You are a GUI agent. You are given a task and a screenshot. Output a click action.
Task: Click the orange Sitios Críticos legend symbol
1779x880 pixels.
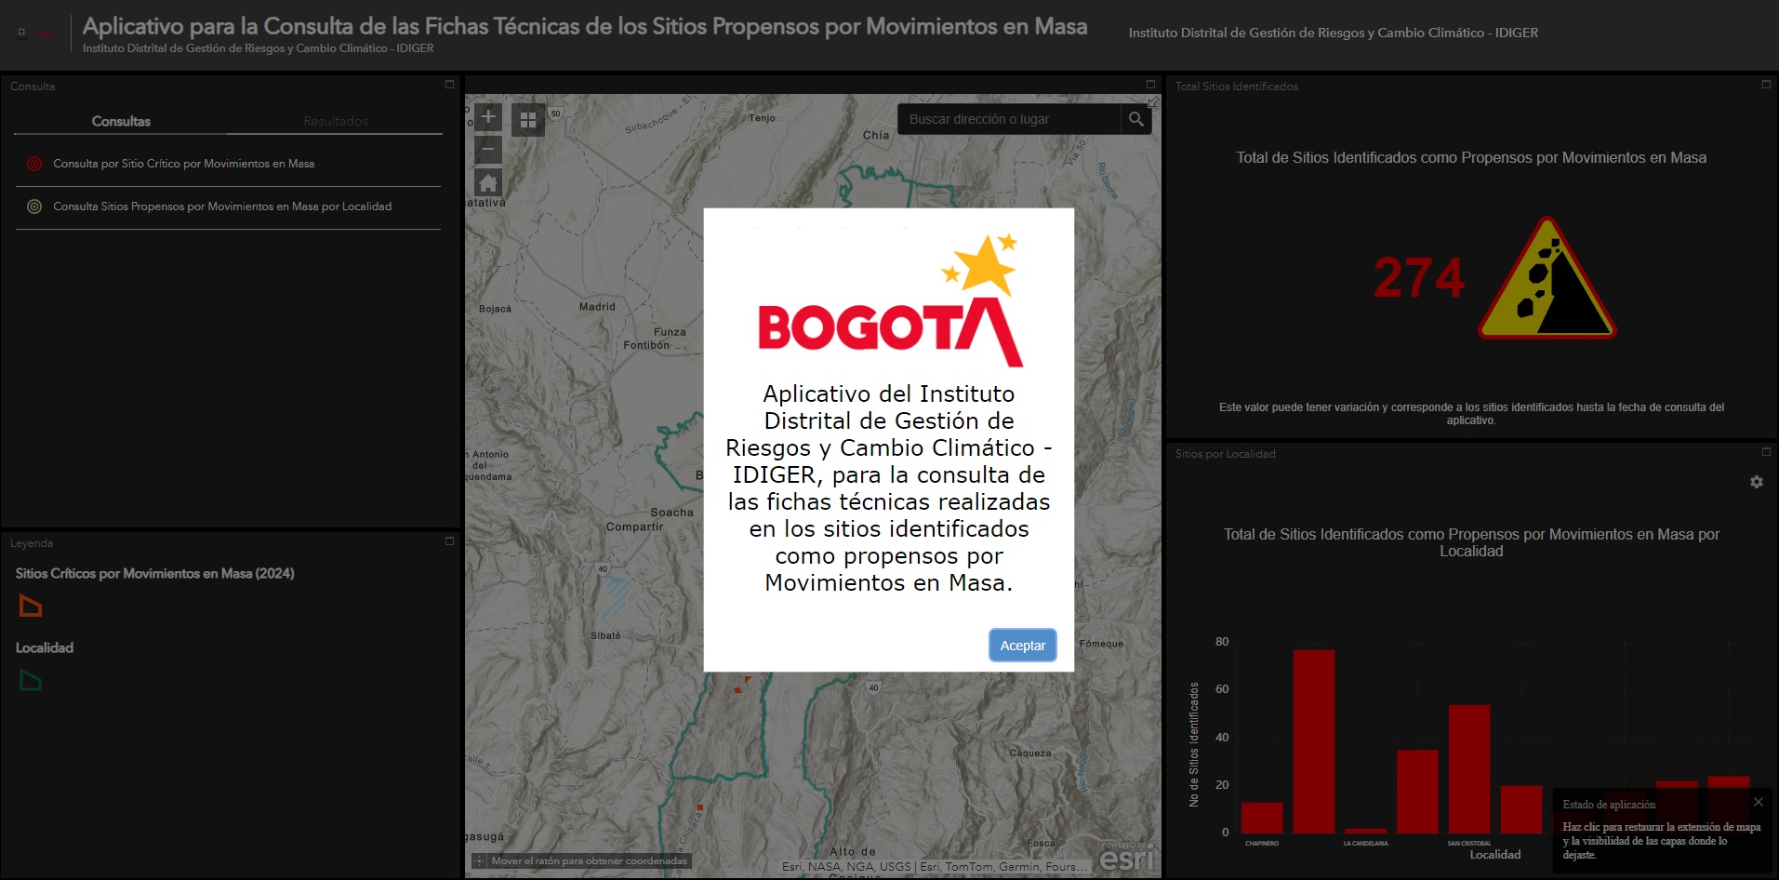[31, 607]
